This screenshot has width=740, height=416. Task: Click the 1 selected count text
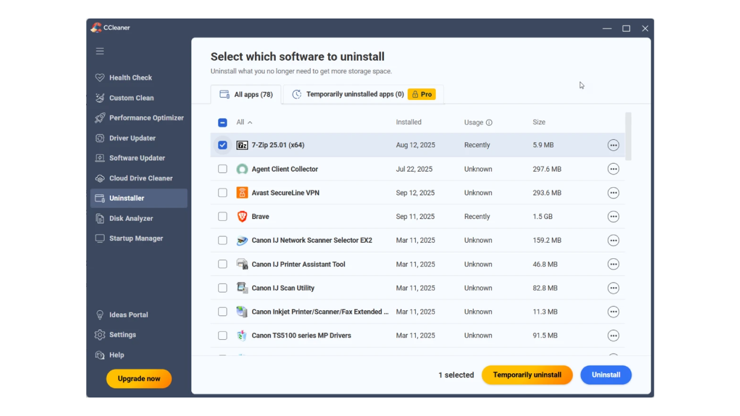coord(456,375)
